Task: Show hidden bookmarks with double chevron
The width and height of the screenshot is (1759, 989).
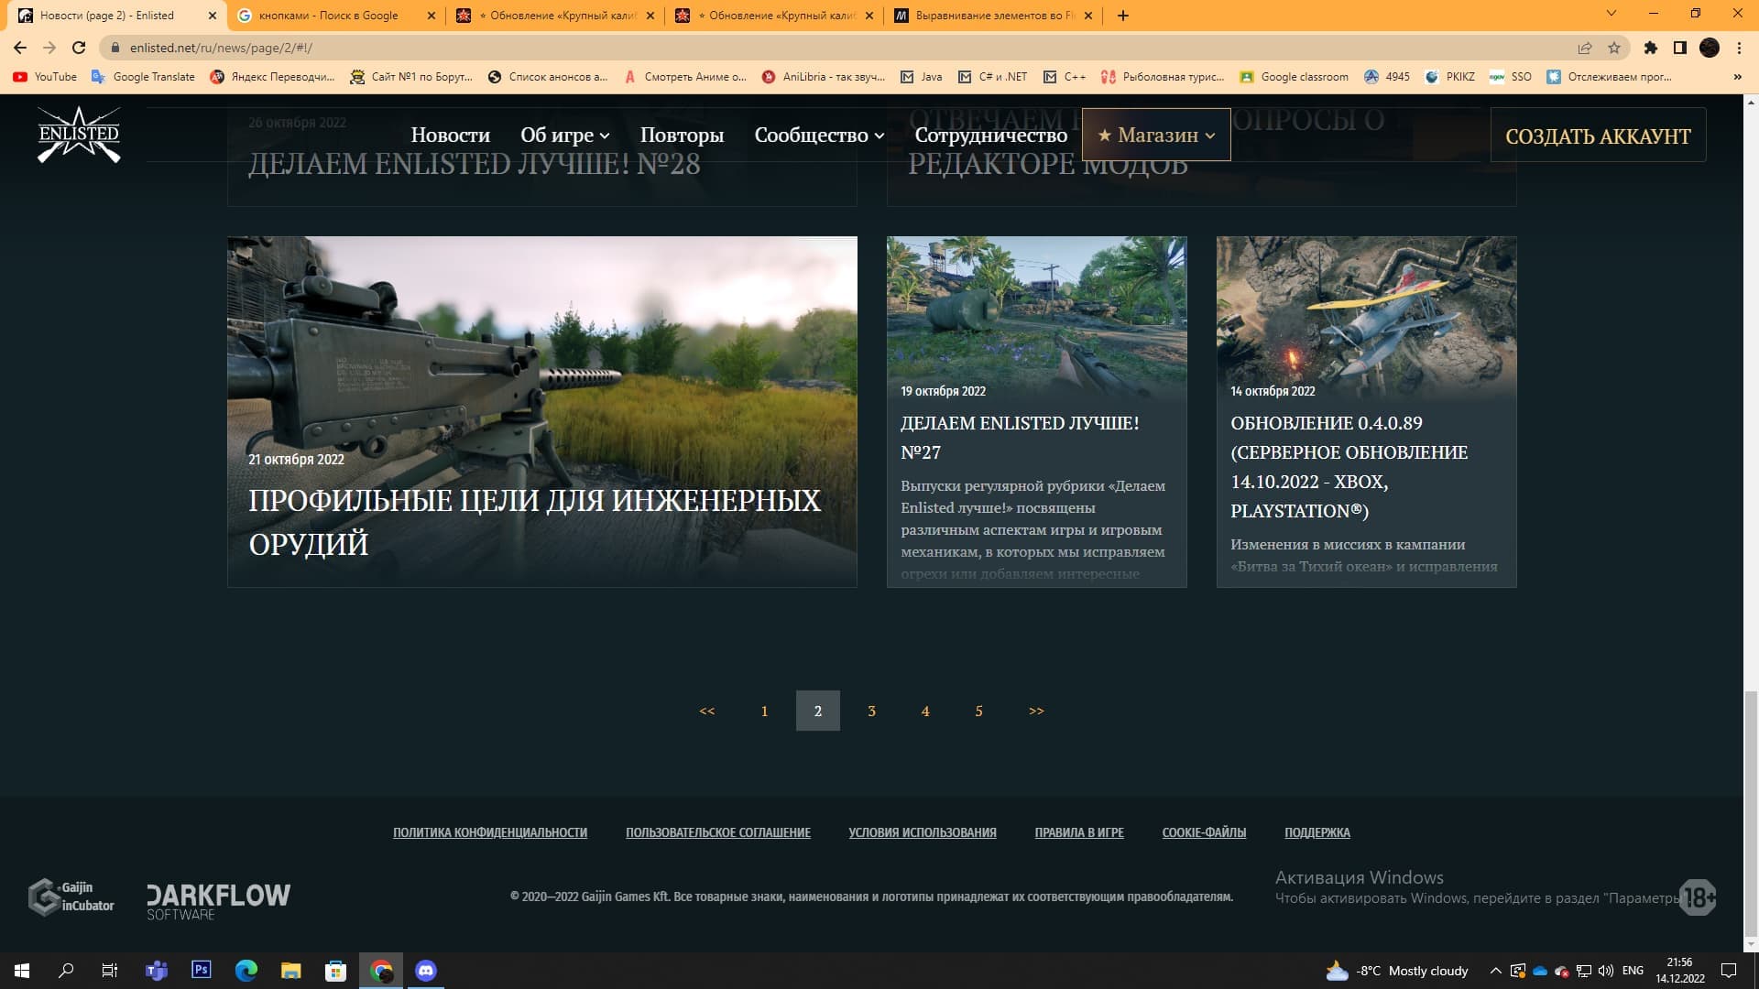Action: [1737, 77]
